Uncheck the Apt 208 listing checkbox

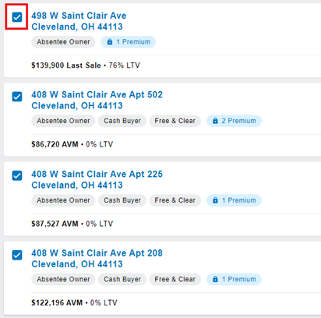(x=17, y=255)
